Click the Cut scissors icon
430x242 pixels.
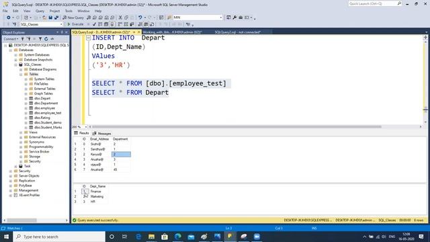click(x=120, y=17)
